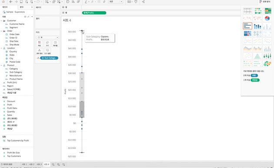Select the pie chart in Show Me
This screenshot has height=168, width=274.
(x=267, y=18)
